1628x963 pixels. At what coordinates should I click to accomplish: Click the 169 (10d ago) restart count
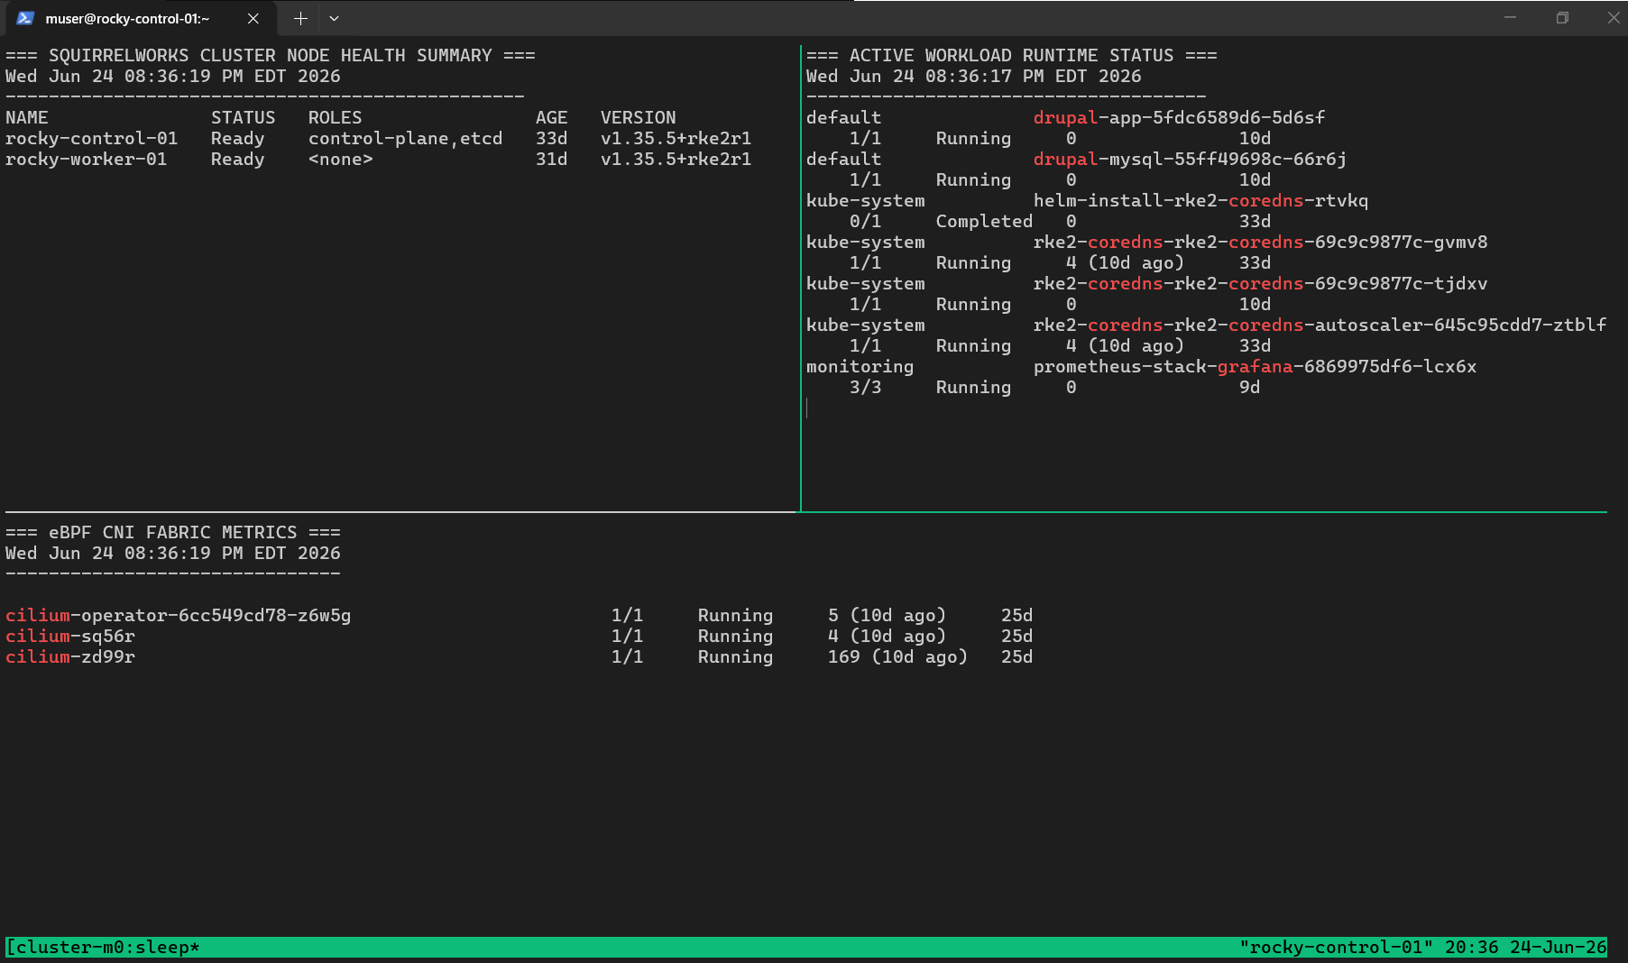tap(898, 657)
